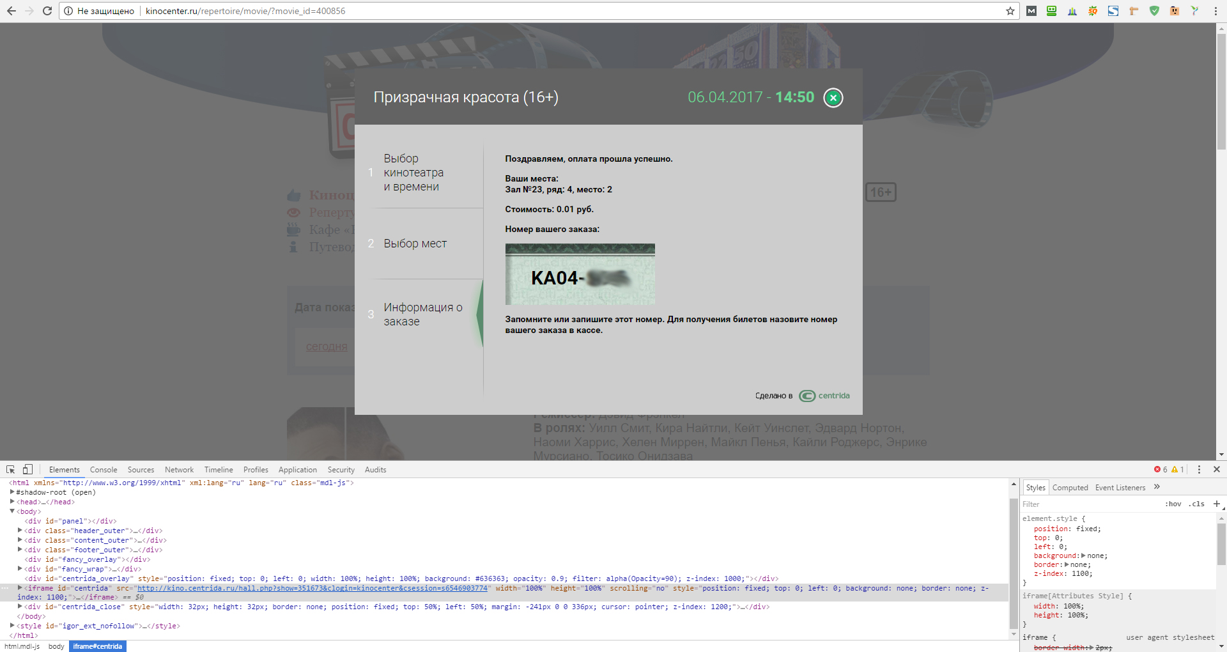Open the Timeline tab

(219, 469)
